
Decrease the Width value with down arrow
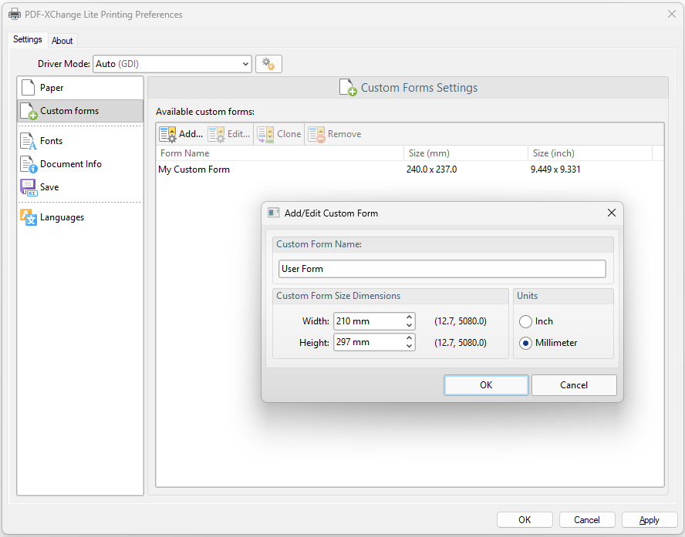[x=409, y=325]
